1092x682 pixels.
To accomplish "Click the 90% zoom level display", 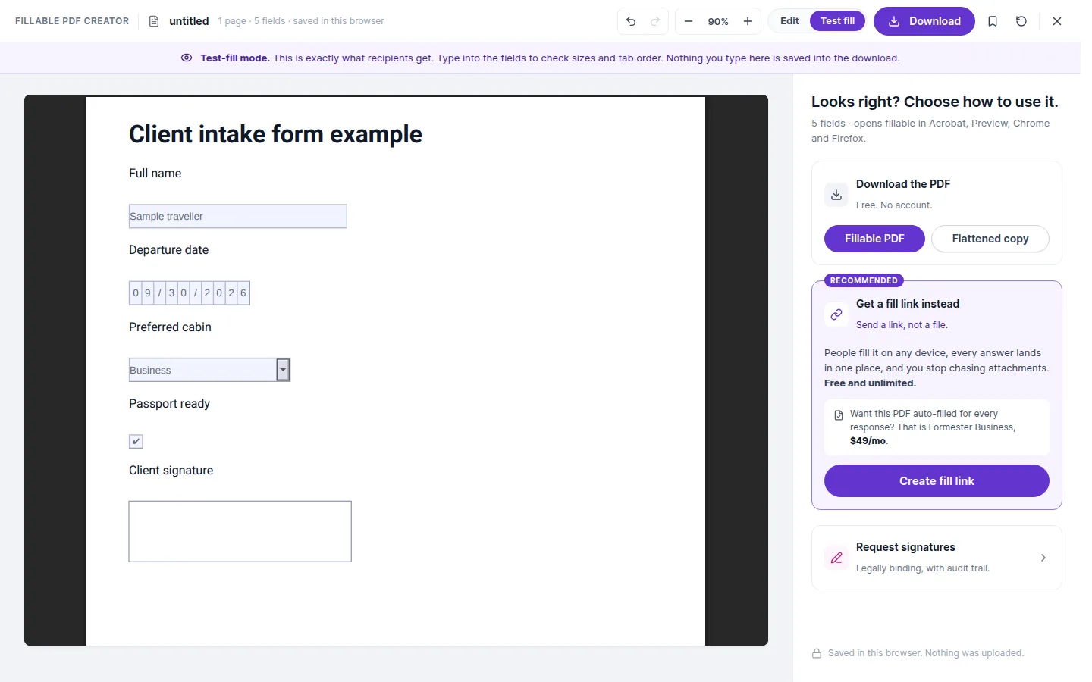I will click(718, 21).
